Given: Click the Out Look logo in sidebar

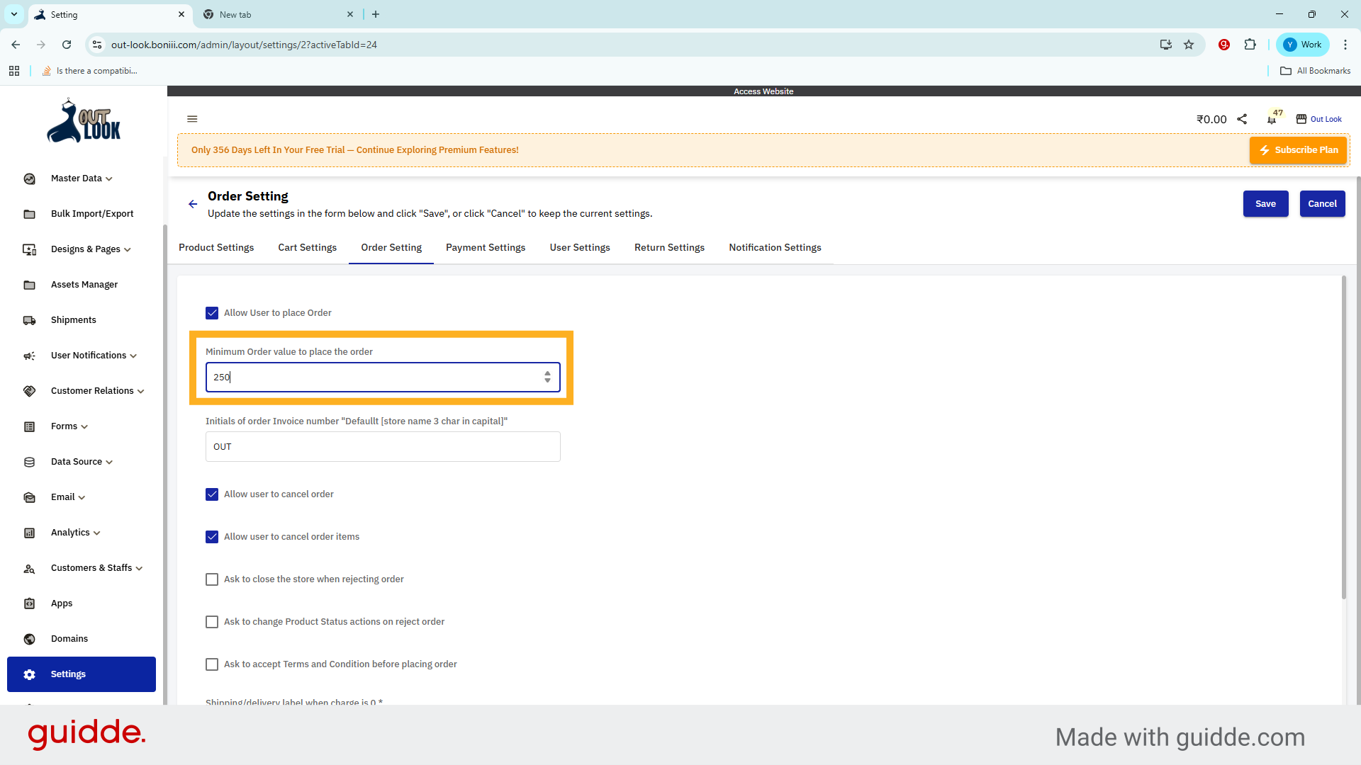Looking at the screenshot, I should tap(84, 121).
